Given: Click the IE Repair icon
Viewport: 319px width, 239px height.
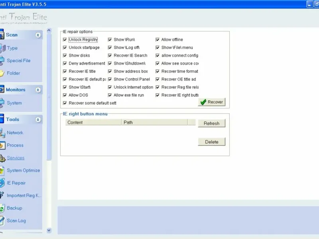Looking at the screenshot, I should click(x=2, y=183).
